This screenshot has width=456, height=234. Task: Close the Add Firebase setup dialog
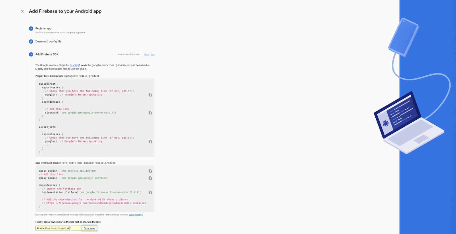pyautogui.click(x=22, y=11)
